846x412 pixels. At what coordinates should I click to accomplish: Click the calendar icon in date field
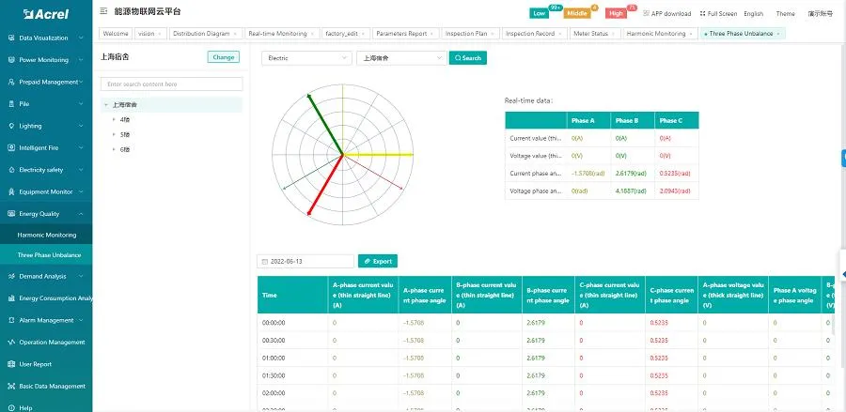(x=264, y=261)
